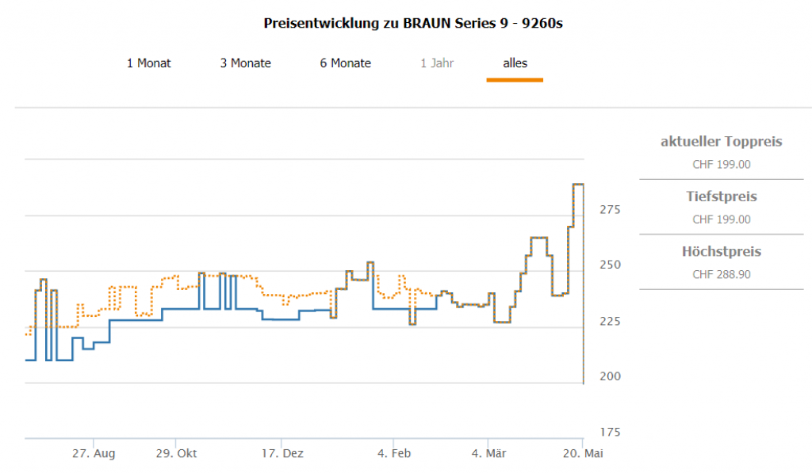
Task: Click the chart title Preisentwicklung zu BRAUN
Action: (x=412, y=23)
